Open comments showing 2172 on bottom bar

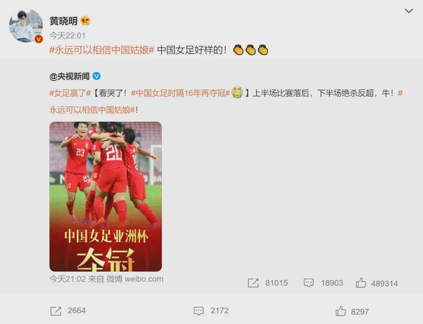pyautogui.click(x=199, y=311)
